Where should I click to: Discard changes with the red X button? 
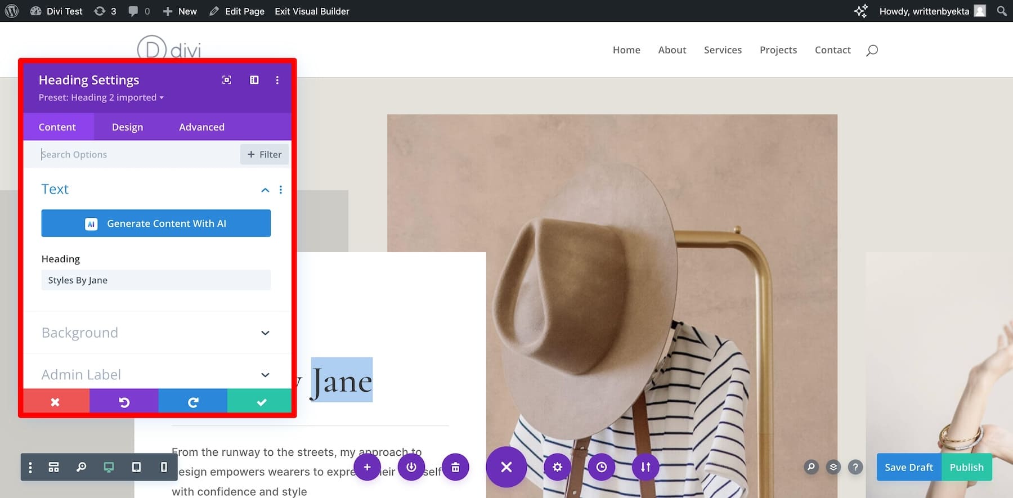click(x=55, y=402)
